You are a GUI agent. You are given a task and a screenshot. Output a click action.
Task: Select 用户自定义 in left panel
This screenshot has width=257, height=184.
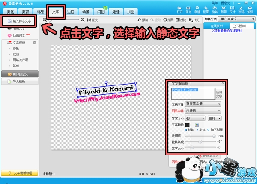pyautogui.click(x=20, y=74)
